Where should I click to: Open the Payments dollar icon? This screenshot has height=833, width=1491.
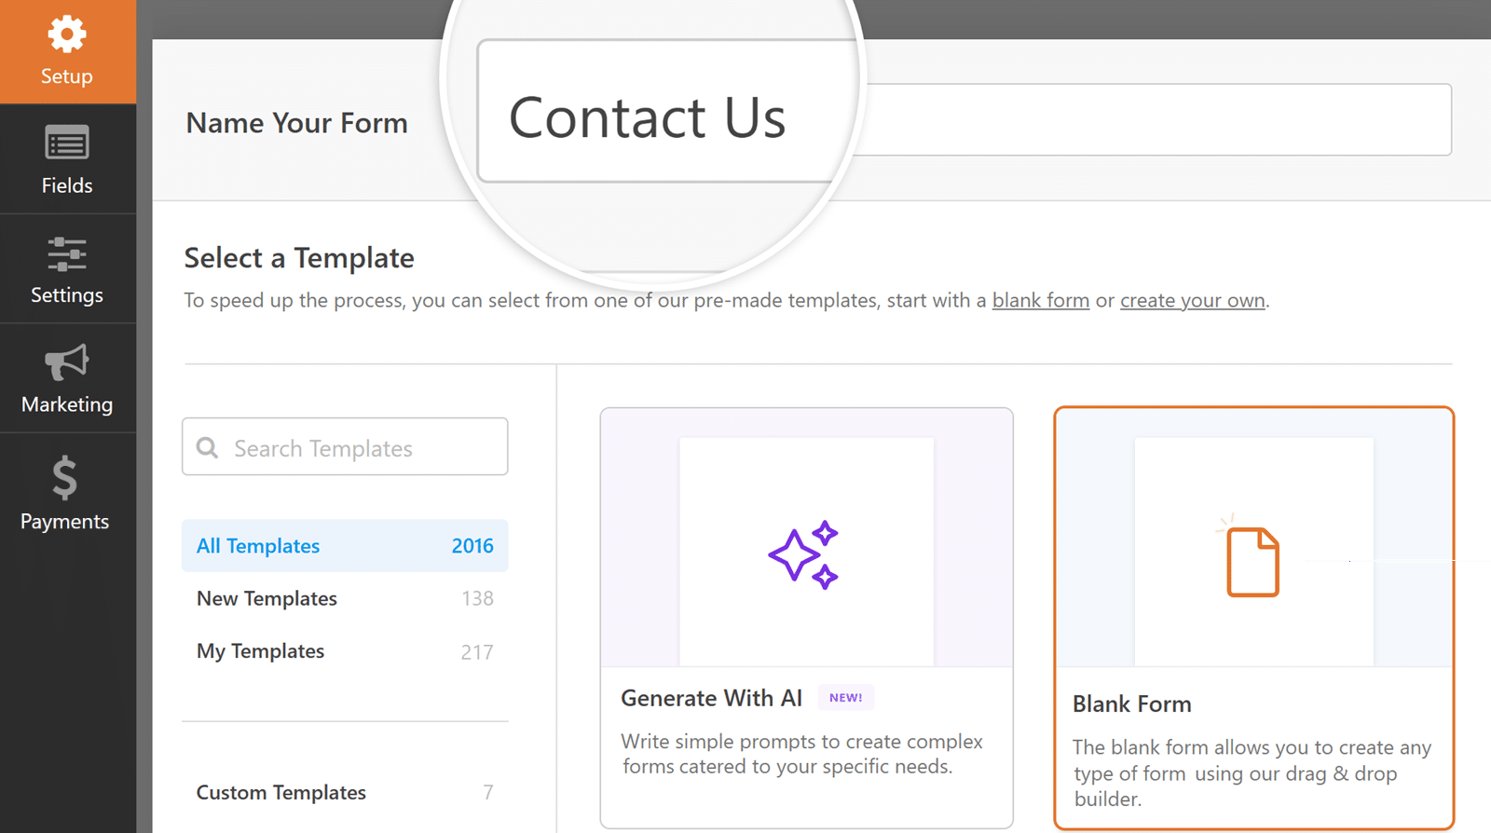point(65,478)
